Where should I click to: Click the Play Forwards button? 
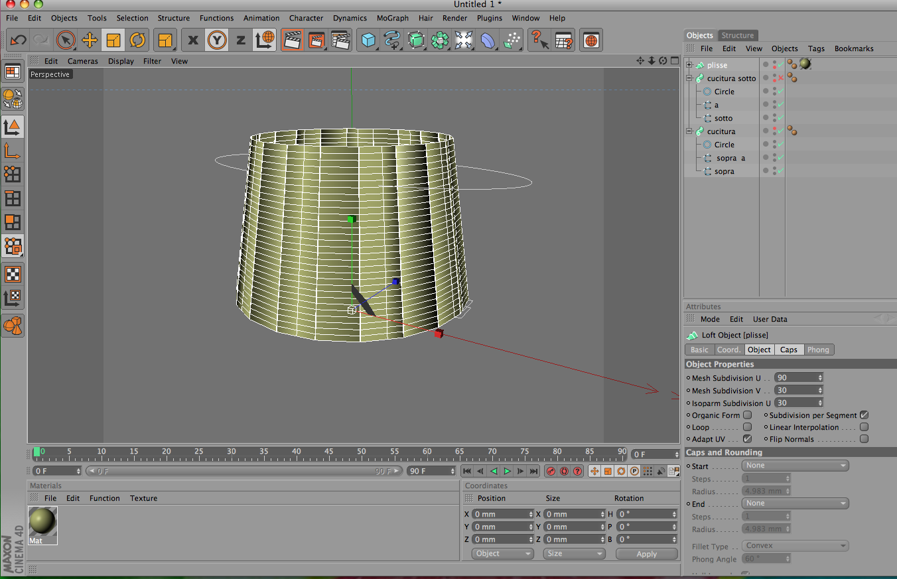point(507,471)
